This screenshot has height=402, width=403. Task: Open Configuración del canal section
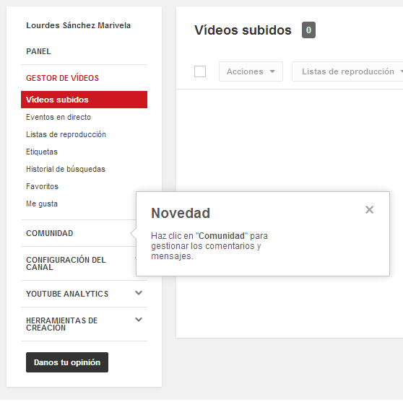click(66, 263)
